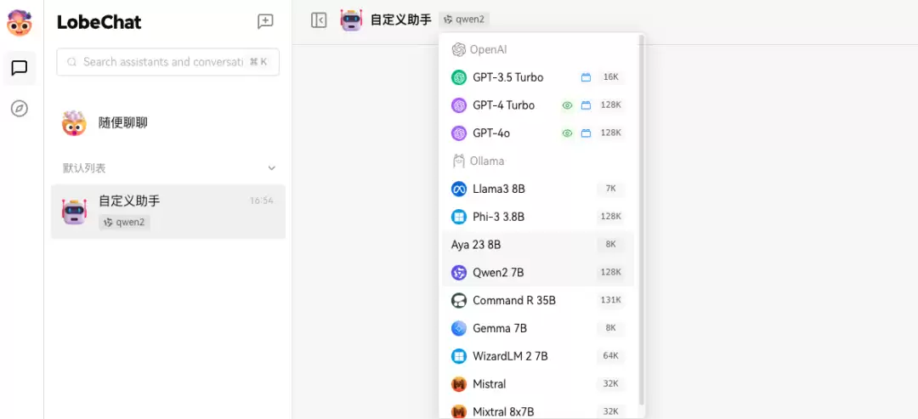Image resolution: width=918 pixels, height=419 pixels.
Task: Open the 自定义助手 session in list
Action: click(168, 212)
